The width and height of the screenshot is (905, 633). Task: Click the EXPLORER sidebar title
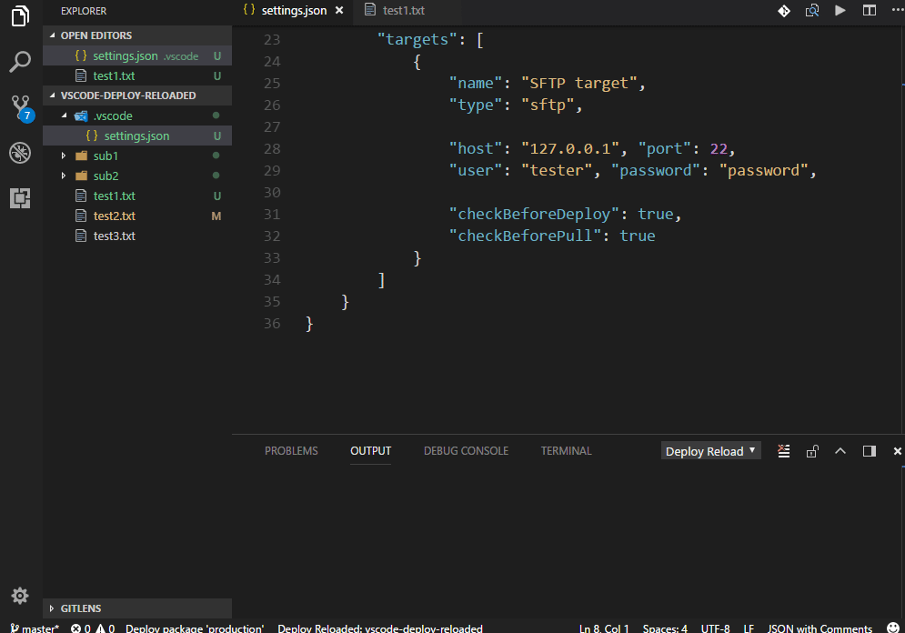tap(84, 11)
